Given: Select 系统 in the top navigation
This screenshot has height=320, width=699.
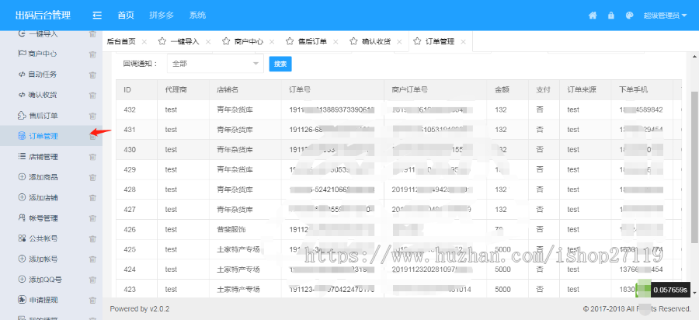Looking at the screenshot, I should pos(197,16).
